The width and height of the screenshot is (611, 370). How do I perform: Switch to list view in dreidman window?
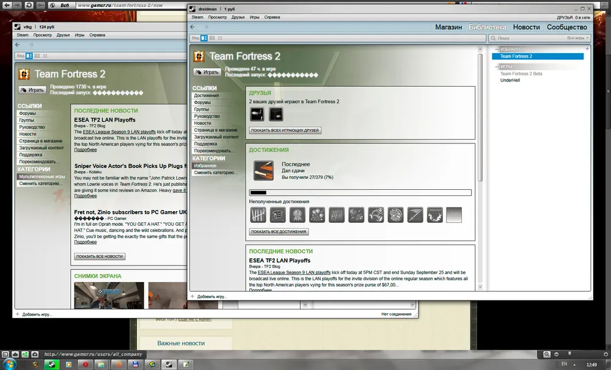pyautogui.click(x=211, y=38)
